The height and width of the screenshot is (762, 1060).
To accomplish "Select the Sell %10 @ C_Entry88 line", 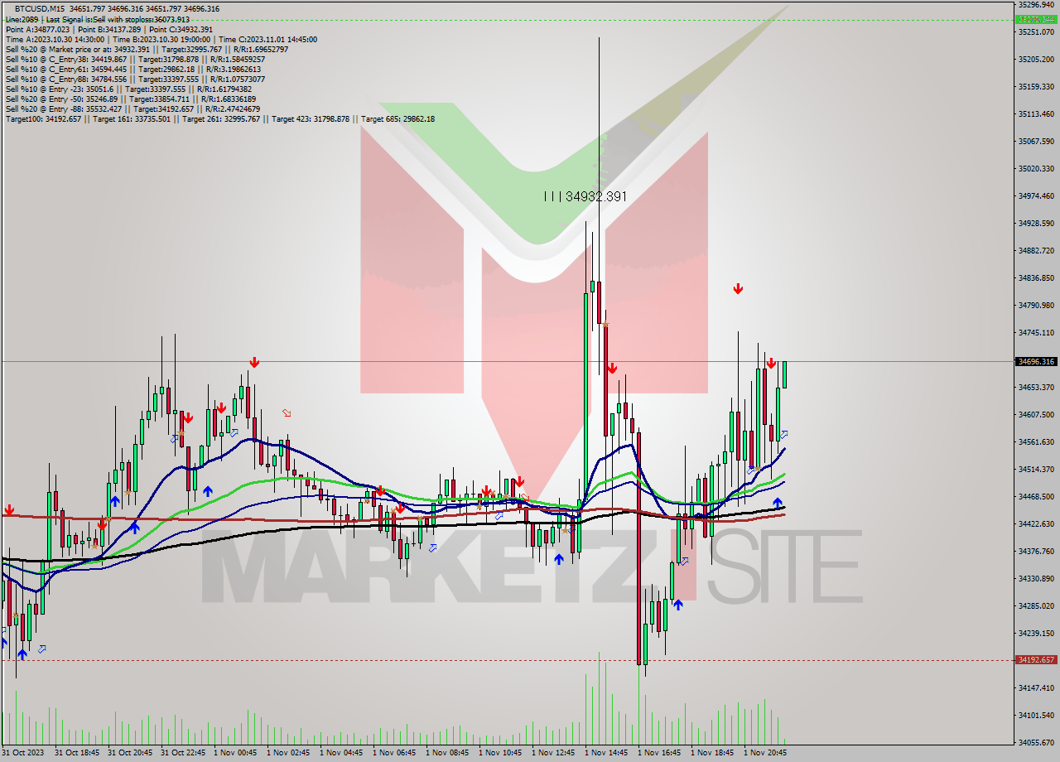I will point(135,79).
